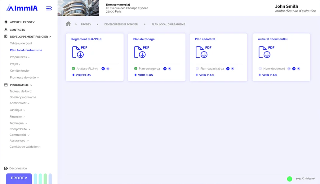Click the shield icon next to Nom-document

click(x=294, y=69)
